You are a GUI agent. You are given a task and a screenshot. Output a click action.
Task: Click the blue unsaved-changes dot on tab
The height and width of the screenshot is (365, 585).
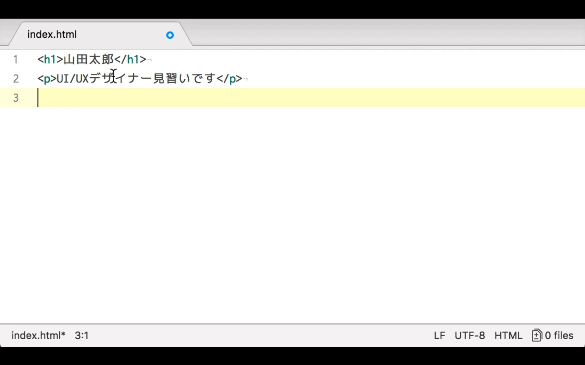tap(170, 35)
